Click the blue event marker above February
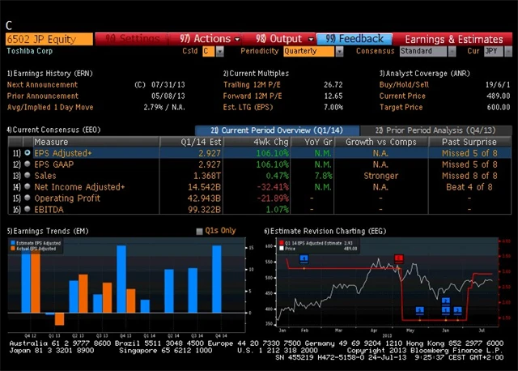Viewport: 518px width, 371px height. point(304,259)
